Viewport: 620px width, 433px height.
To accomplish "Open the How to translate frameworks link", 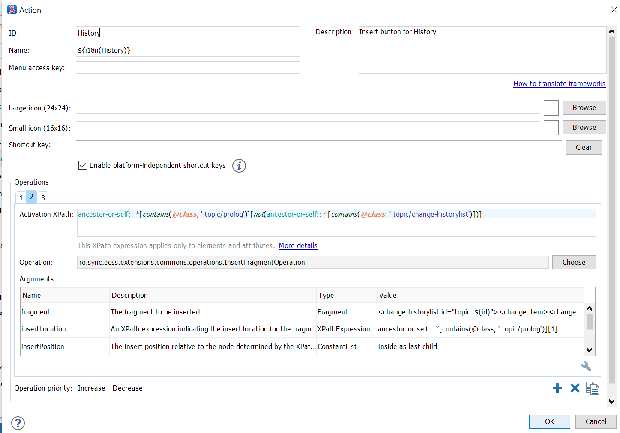I will click(x=560, y=84).
